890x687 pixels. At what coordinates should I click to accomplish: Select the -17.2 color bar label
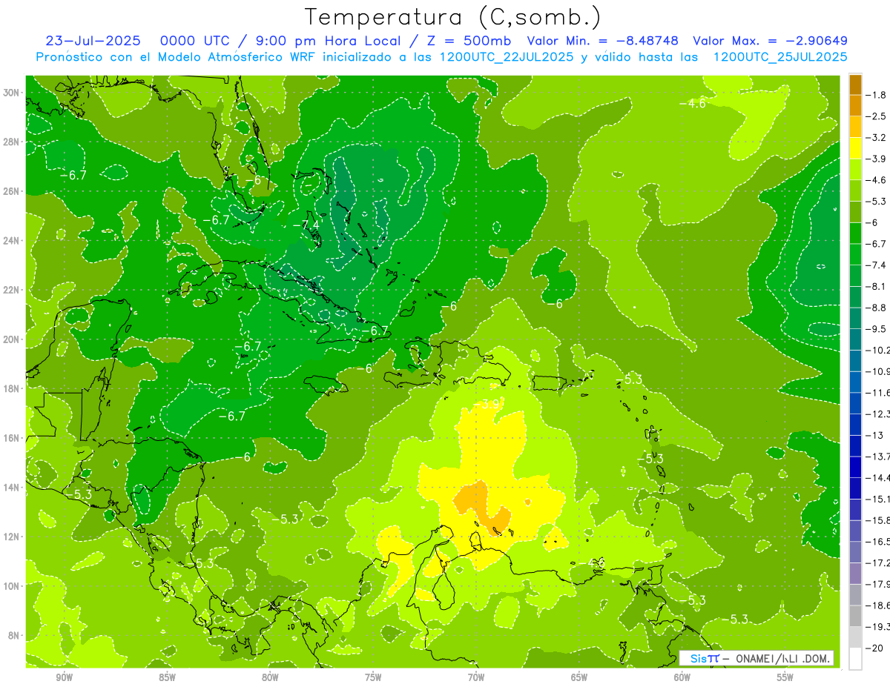click(878, 563)
